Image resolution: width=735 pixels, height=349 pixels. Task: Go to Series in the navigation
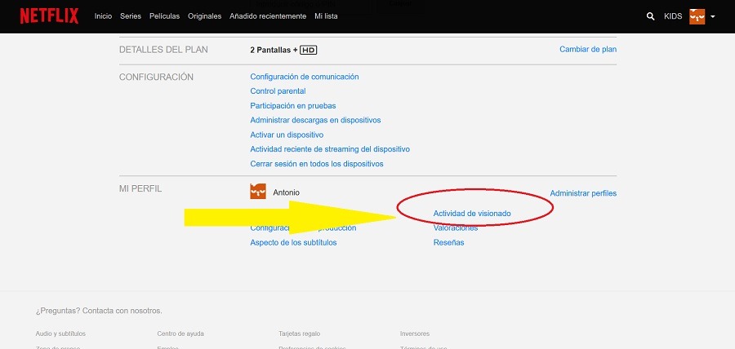pyautogui.click(x=131, y=16)
